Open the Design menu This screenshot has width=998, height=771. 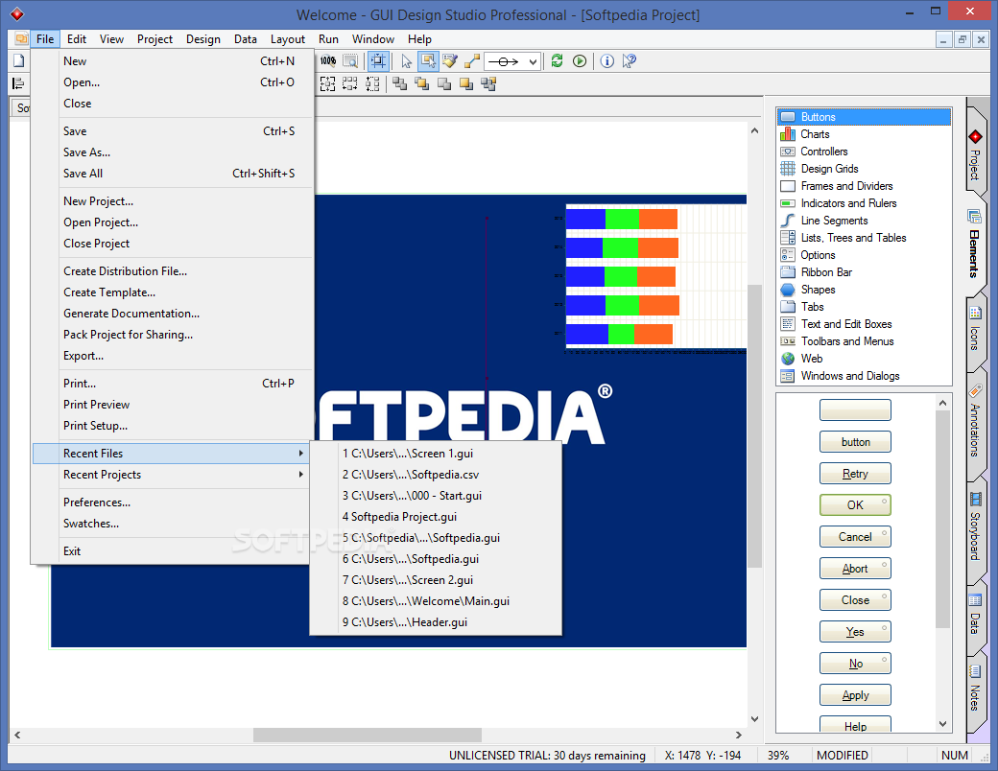coord(203,39)
